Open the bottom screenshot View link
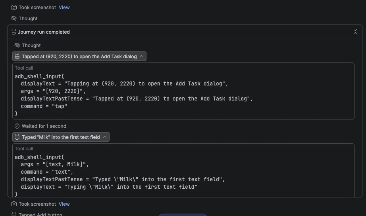The width and height of the screenshot is (366, 216). pyautogui.click(x=64, y=204)
